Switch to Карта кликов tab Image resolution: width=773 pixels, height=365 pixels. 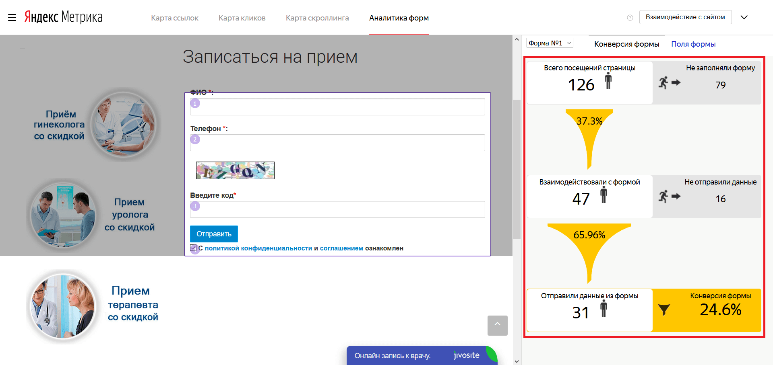[242, 18]
